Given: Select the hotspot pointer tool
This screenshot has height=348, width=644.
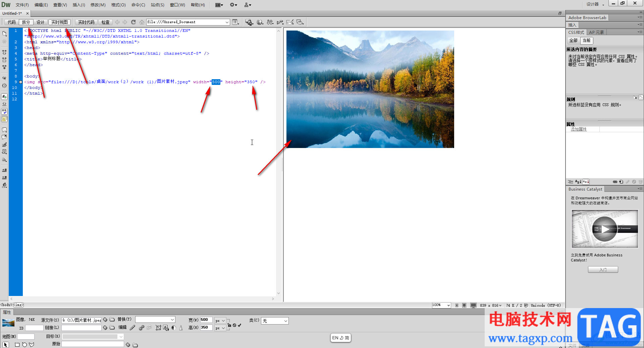Looking at the screenshot, I should point(5,345).
